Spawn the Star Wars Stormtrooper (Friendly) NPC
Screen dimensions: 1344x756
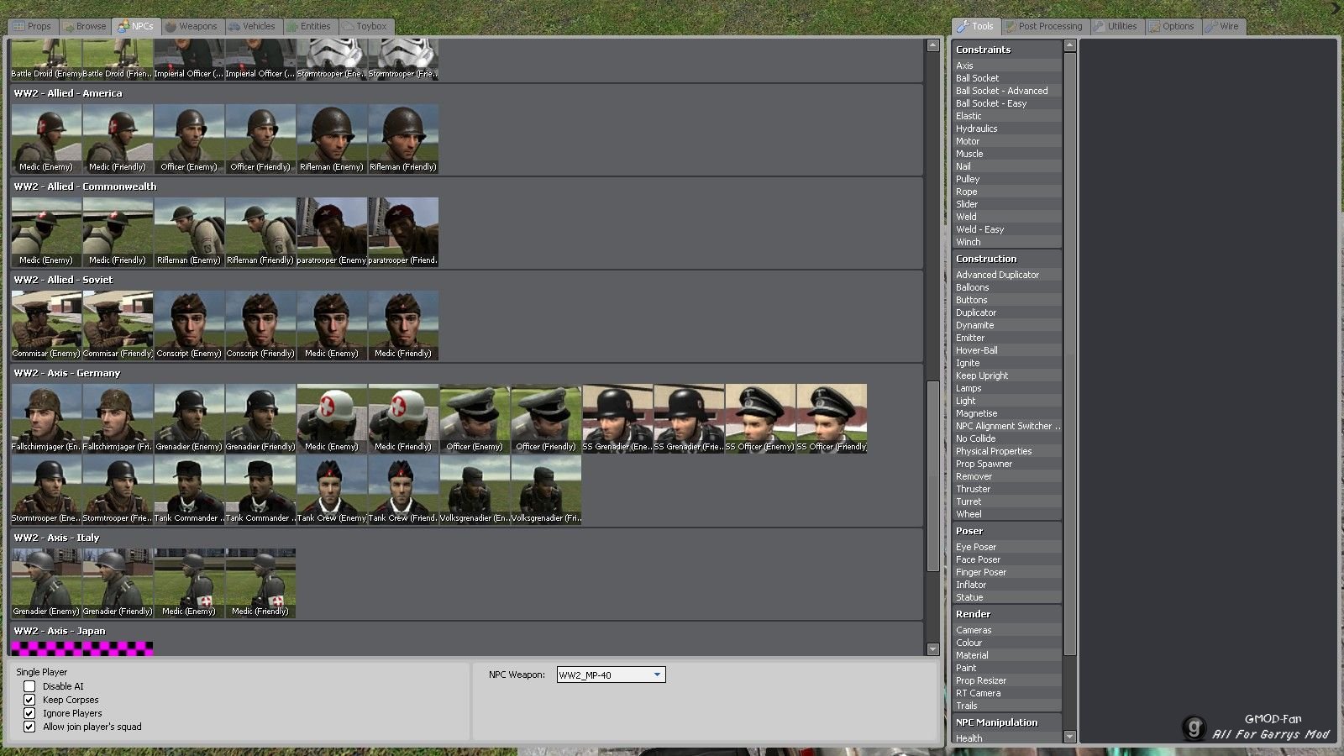tap(403, 59)
